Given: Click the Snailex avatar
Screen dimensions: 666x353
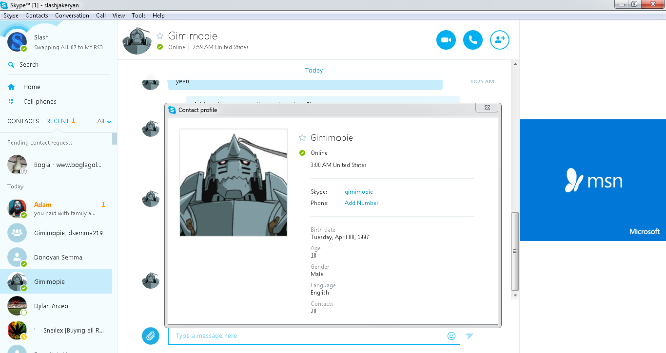Looking at the screenshot, I should [17, 330].
